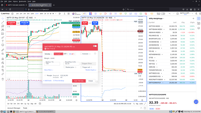Click the trash remove drawings icon

pyautogui.click(x=3, y=79)
